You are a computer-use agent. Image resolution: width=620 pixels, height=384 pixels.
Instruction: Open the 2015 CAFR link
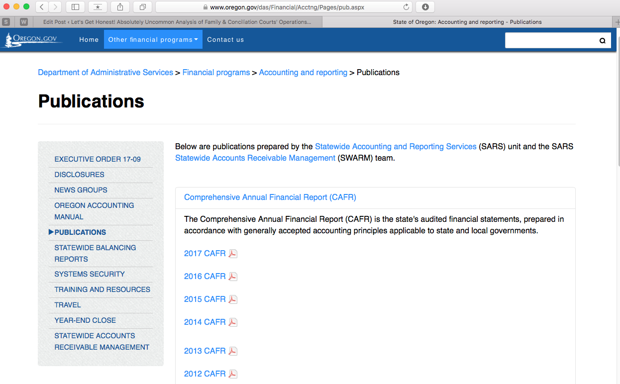205,299
